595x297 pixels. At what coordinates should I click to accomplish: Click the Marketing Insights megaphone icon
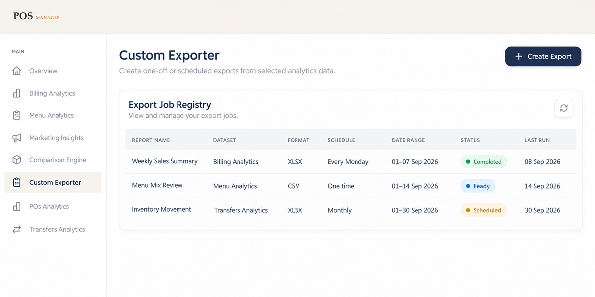click(17, 138)
